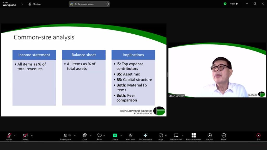The width and height of the screenshot is (267, 150).
Task: Open the More options menu
Action: [x=223, y=136]
